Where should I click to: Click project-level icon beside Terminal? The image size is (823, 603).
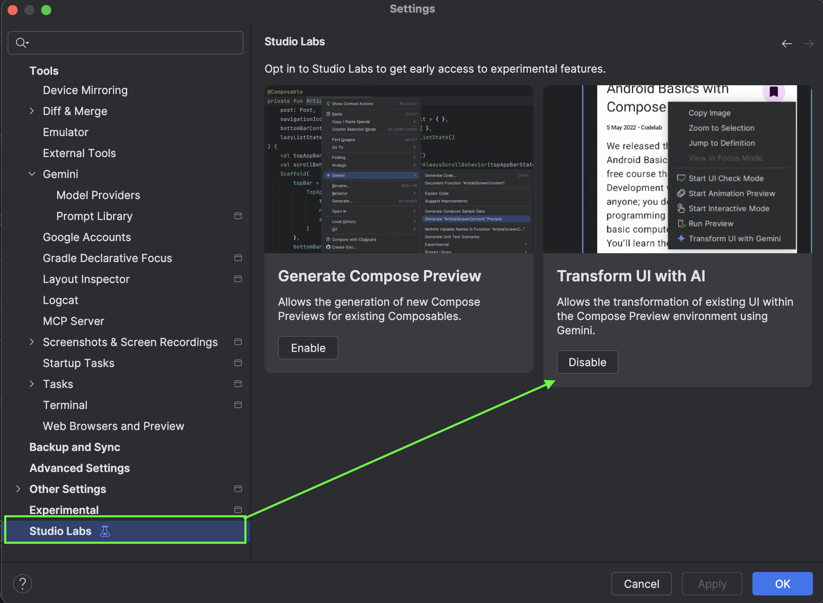pyautogui.click(x=238, y=405)
